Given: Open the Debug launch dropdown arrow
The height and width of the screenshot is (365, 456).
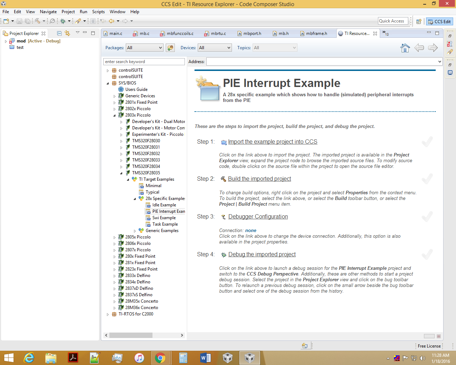Looking at the screenshot, I should pyautogui.click(x=69, y=21).
